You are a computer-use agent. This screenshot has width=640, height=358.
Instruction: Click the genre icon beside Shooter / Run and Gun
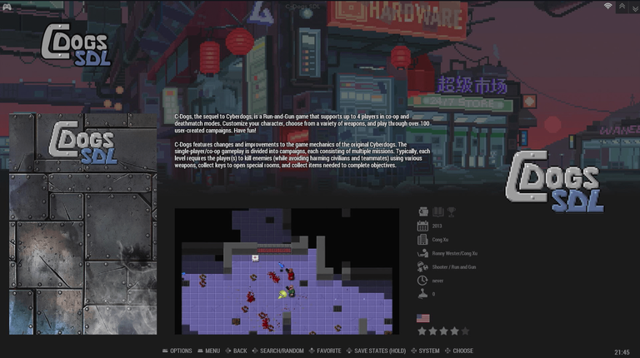[422, 266]
